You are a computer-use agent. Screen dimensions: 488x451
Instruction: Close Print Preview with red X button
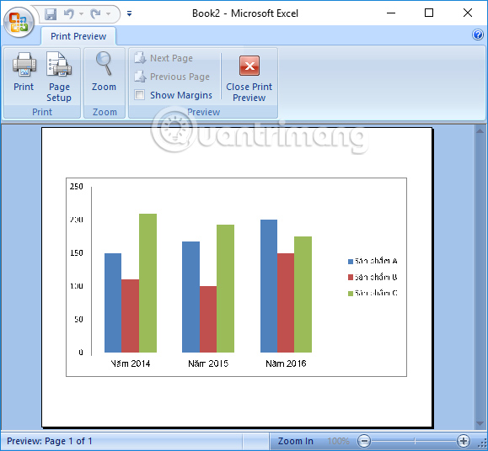(x=249, y=78)
